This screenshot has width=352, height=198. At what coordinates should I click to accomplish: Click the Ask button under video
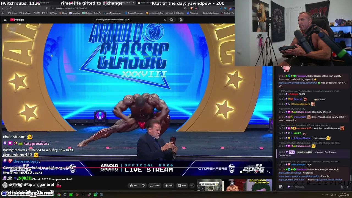tap(169, 186)
